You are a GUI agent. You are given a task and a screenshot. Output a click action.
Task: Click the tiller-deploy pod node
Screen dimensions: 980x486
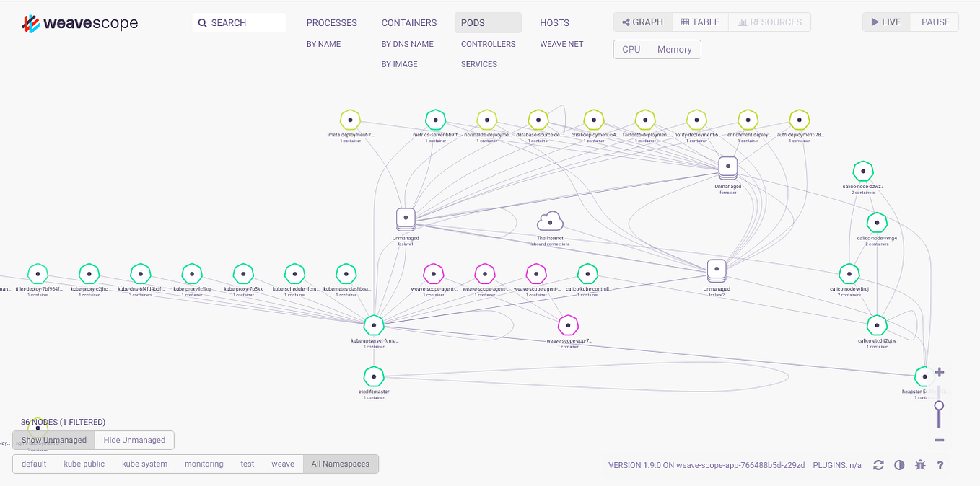(x=38, y=274)
